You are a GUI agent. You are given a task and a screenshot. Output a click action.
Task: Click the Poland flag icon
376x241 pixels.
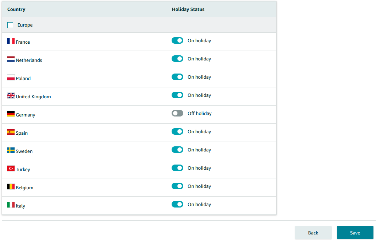point(11,78)
